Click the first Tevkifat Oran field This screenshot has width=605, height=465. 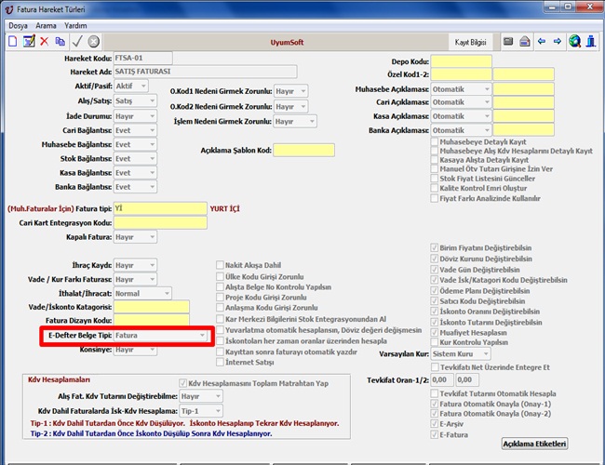tap(442, 380)
